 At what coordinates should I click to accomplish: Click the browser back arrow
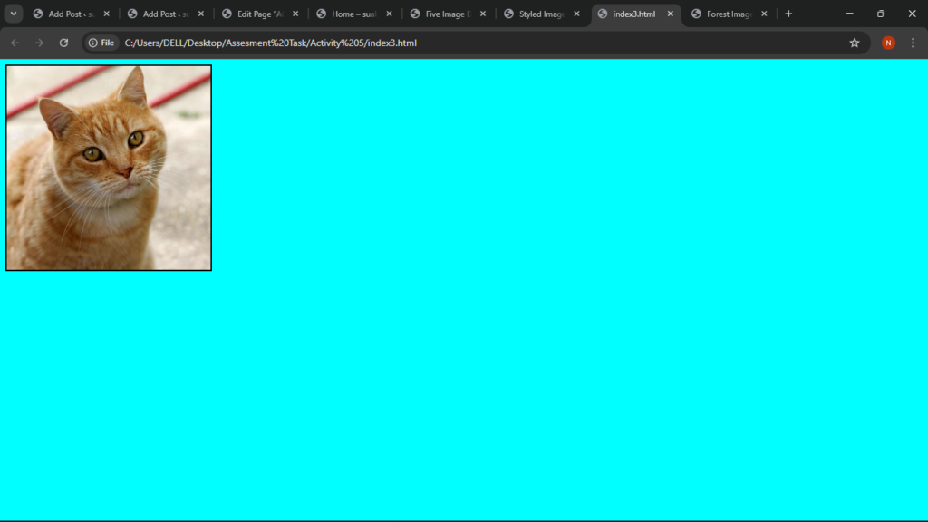point(14,43)
